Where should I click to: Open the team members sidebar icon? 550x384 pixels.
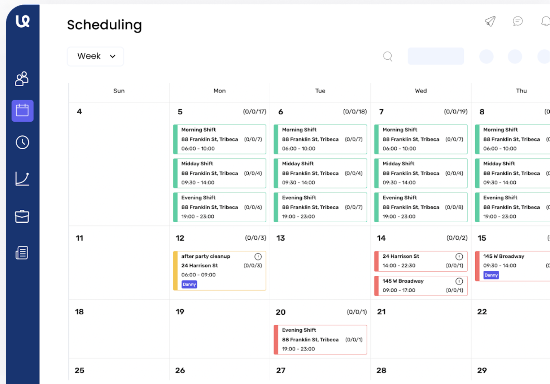click(x=22, y=79)
